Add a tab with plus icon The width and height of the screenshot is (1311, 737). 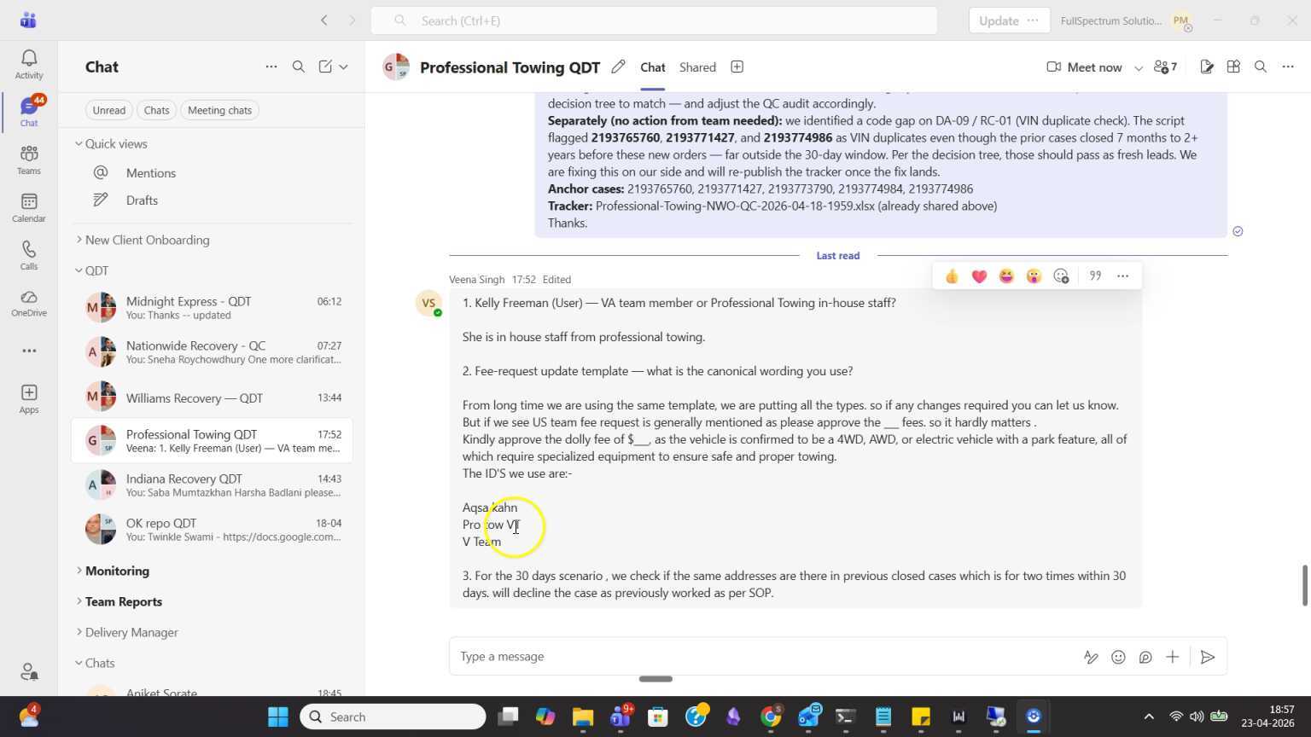(737, 67)
